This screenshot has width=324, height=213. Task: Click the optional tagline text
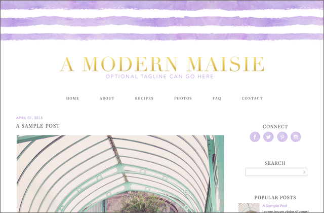[159, 77]
